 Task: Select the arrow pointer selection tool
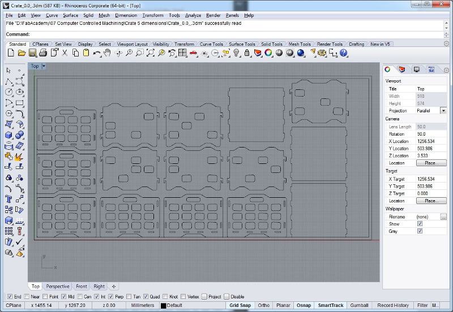coord(8,70)
